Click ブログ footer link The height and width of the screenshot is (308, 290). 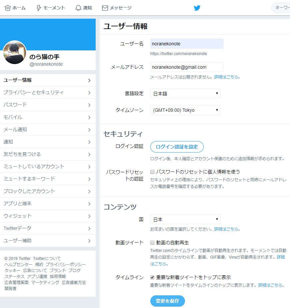(75, 271)
